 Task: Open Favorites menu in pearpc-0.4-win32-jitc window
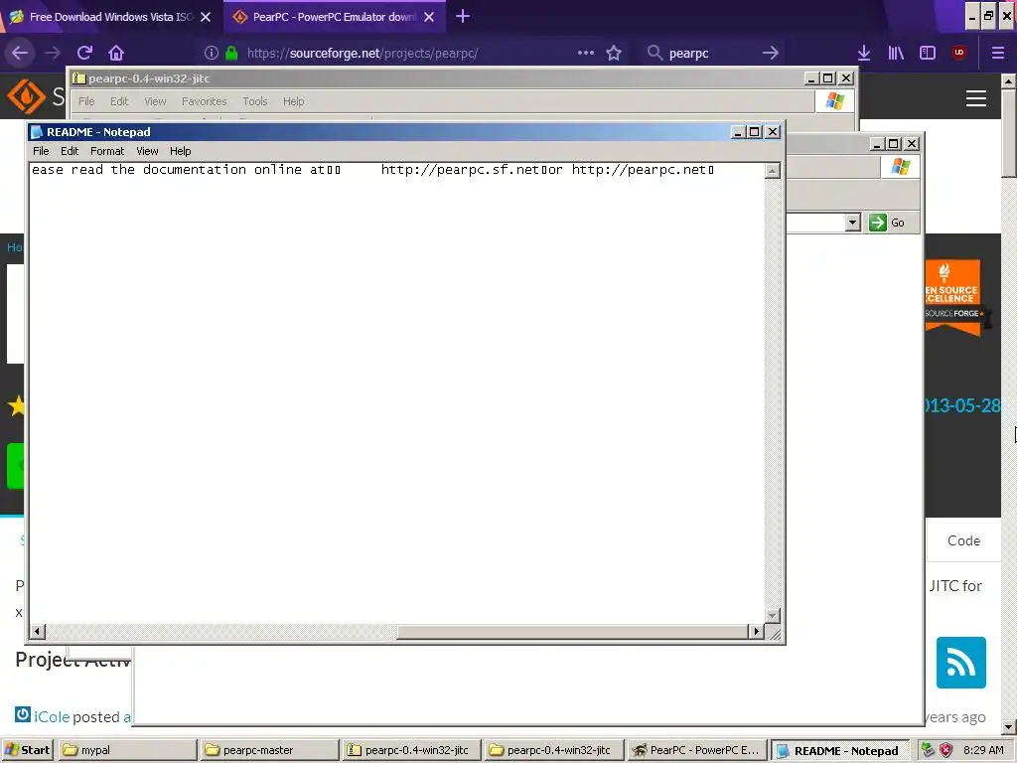205,101
